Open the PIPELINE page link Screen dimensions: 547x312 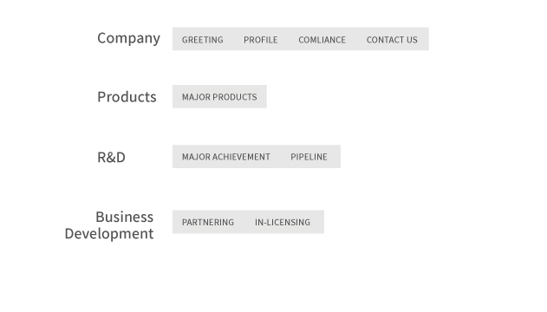pyautogui.click(x=309, y=157)
